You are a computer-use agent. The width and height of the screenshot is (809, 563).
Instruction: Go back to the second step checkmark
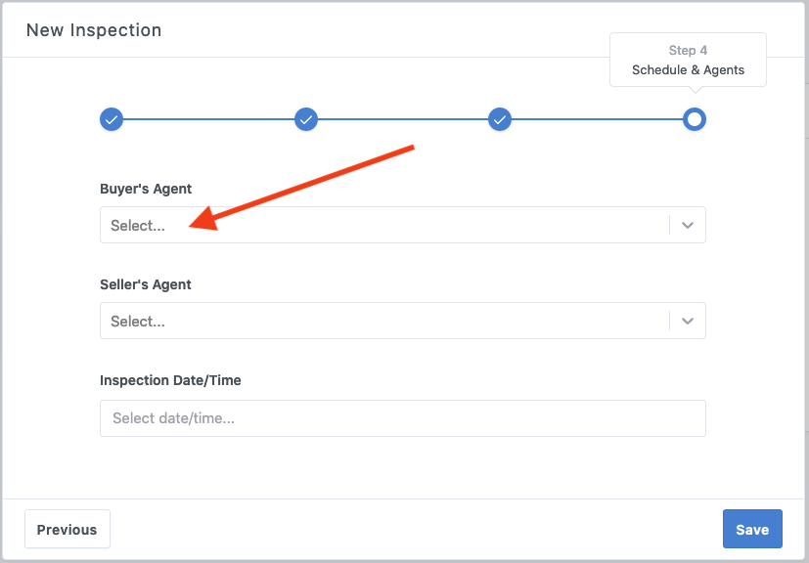click(306, 119)
